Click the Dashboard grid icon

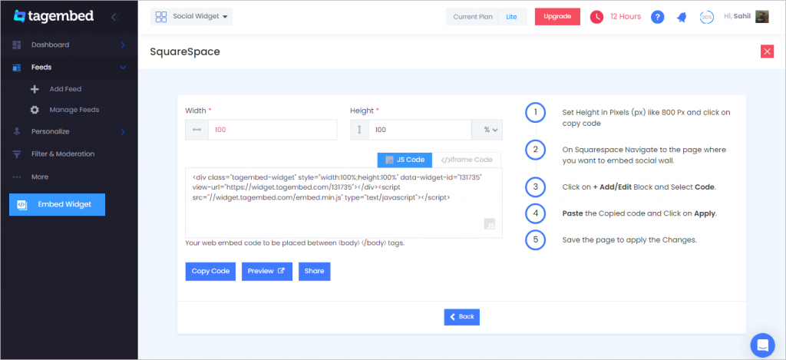[17, 45]
